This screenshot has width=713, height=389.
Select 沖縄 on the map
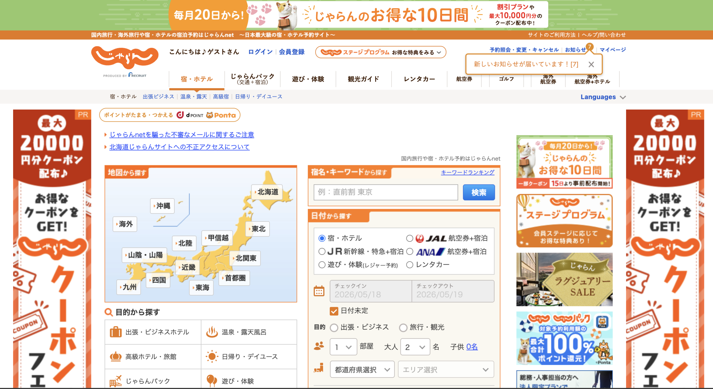tap(162, 206)
